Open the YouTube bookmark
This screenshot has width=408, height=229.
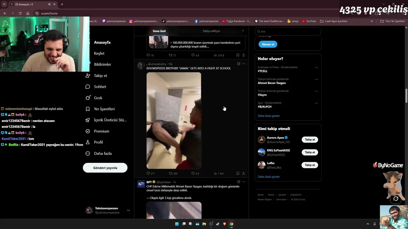(x=309, y=21)
